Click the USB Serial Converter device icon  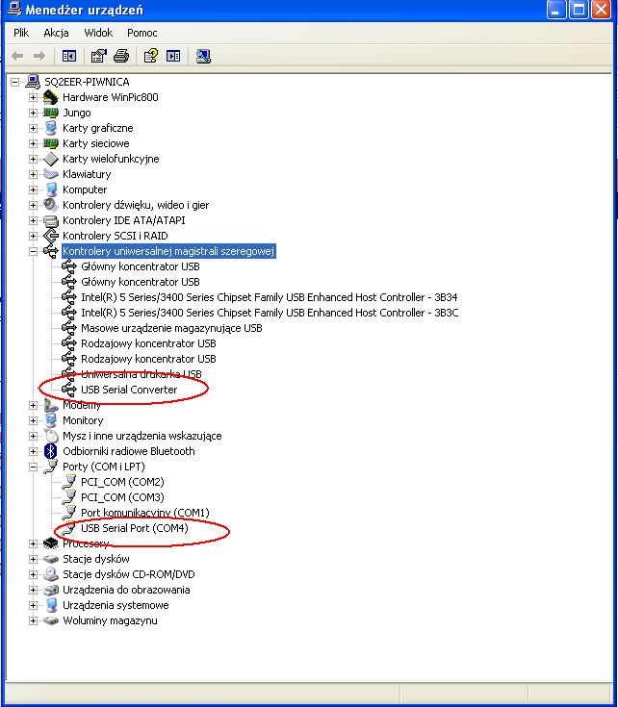(69, 390)
